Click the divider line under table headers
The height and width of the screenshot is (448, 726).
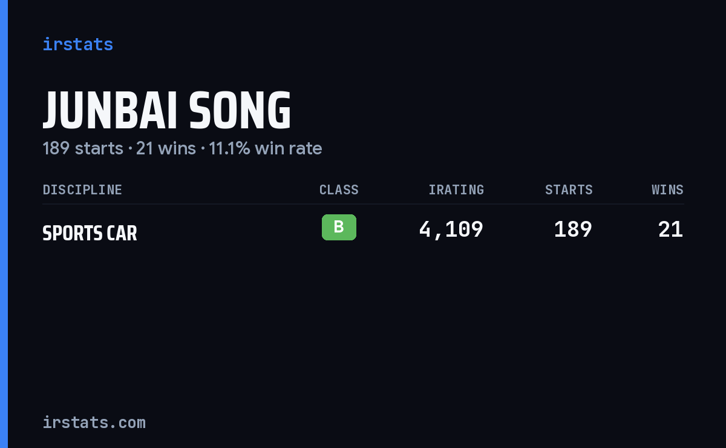(x=363, y=204)
